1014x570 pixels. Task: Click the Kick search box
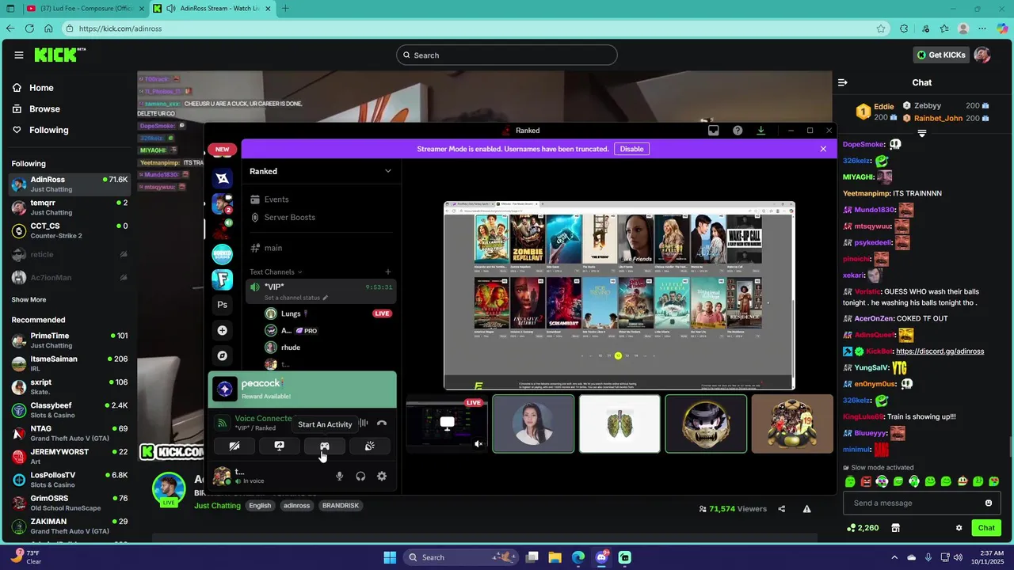(x=507, y=55)
